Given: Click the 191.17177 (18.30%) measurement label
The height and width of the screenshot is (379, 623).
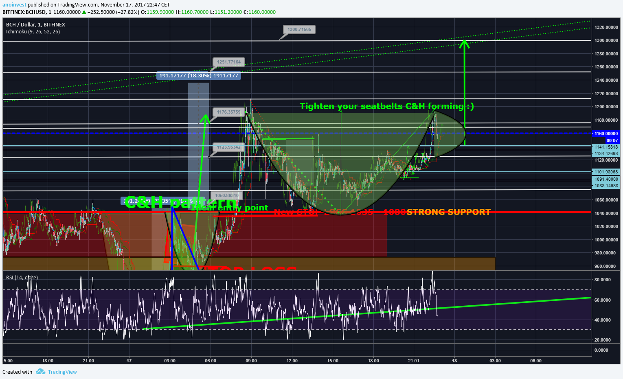Looking at the screenshot, I should pos(199,75).
